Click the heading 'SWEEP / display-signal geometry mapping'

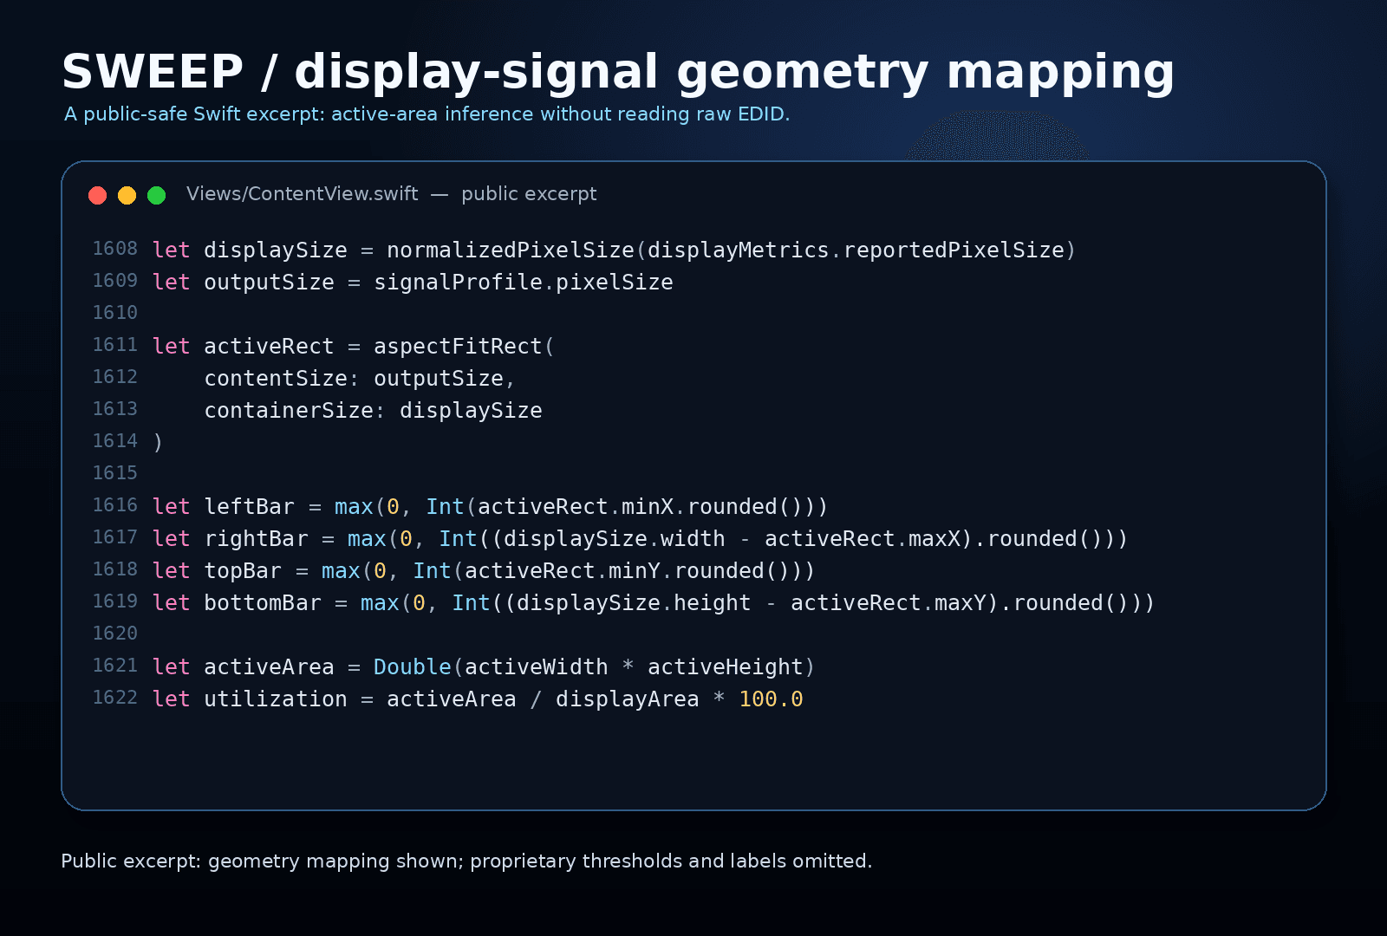pyautogui.click(x=618, y=72)
